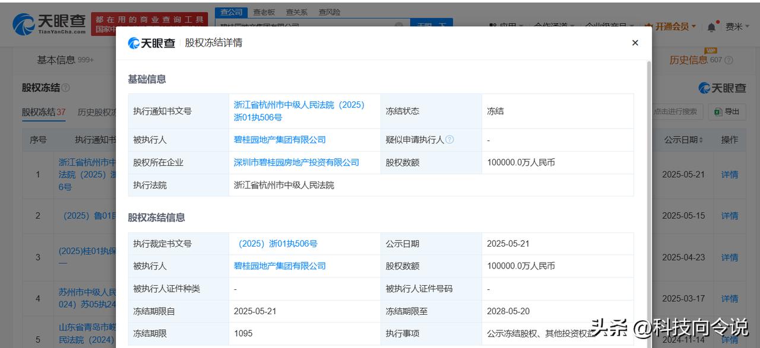Click the 2025-03-17 date cell in the background table
The image size is (760, 348).
tap(683, 299)
